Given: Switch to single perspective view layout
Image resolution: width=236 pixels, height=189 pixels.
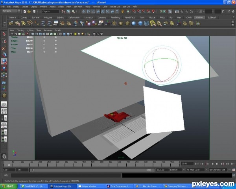Looking at the screenshot, I should click(x=4, y=104).
